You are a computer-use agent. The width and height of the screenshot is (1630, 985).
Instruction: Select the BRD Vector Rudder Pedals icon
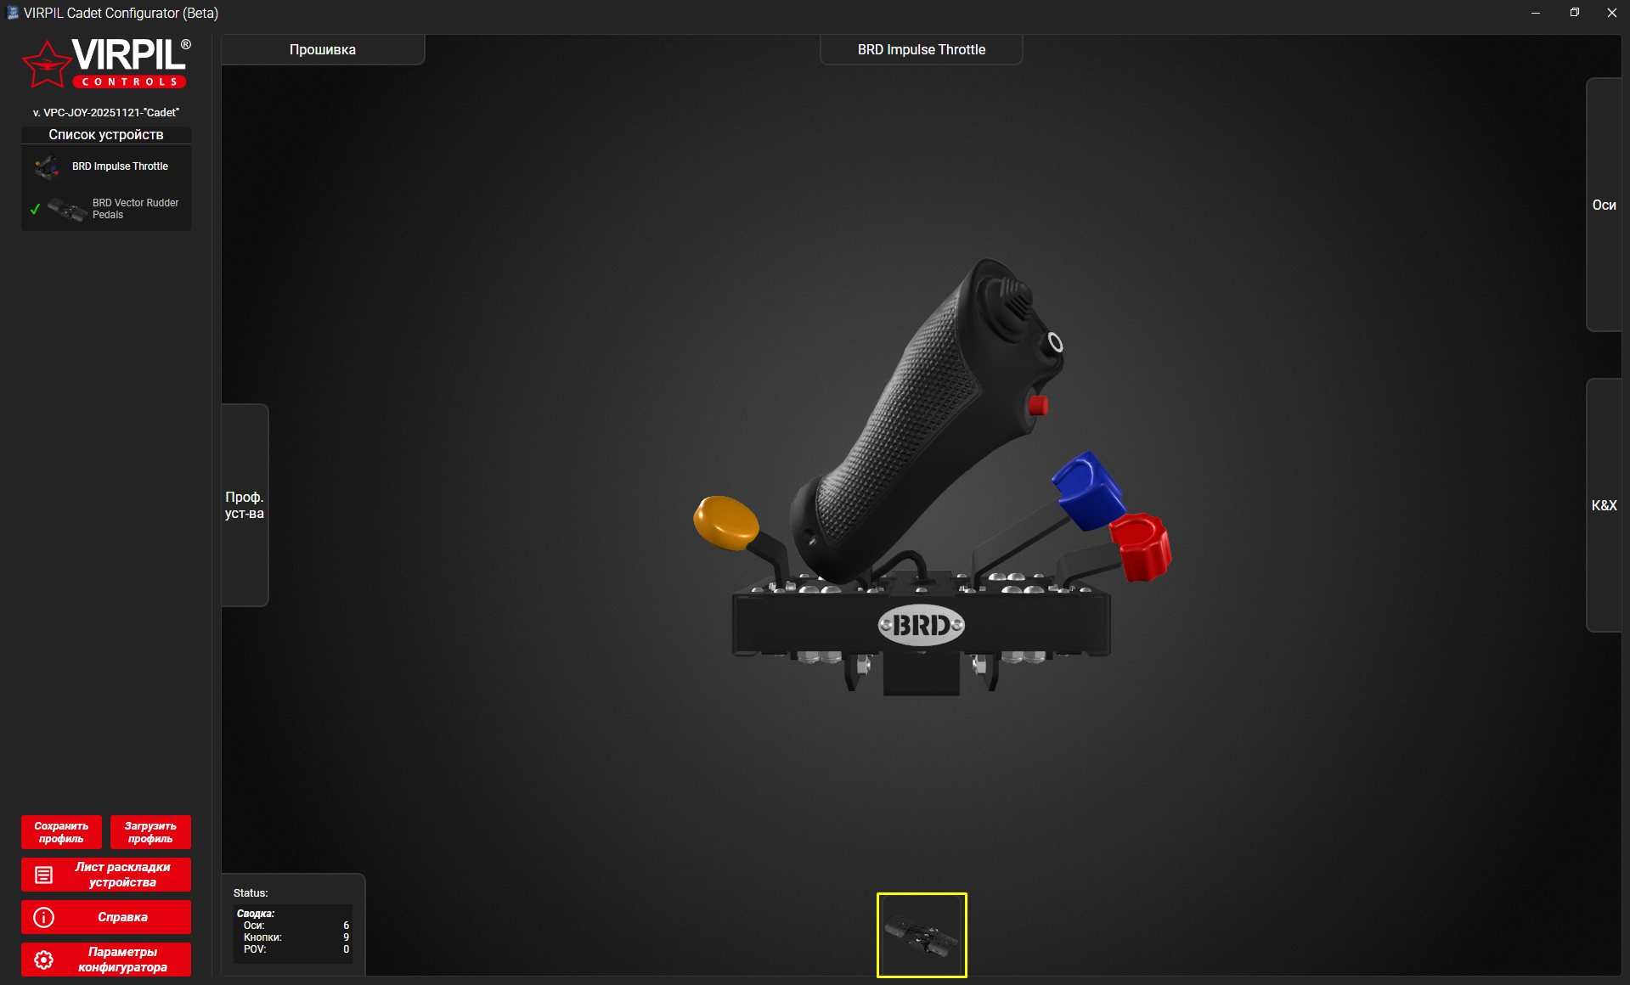point(67,209)
